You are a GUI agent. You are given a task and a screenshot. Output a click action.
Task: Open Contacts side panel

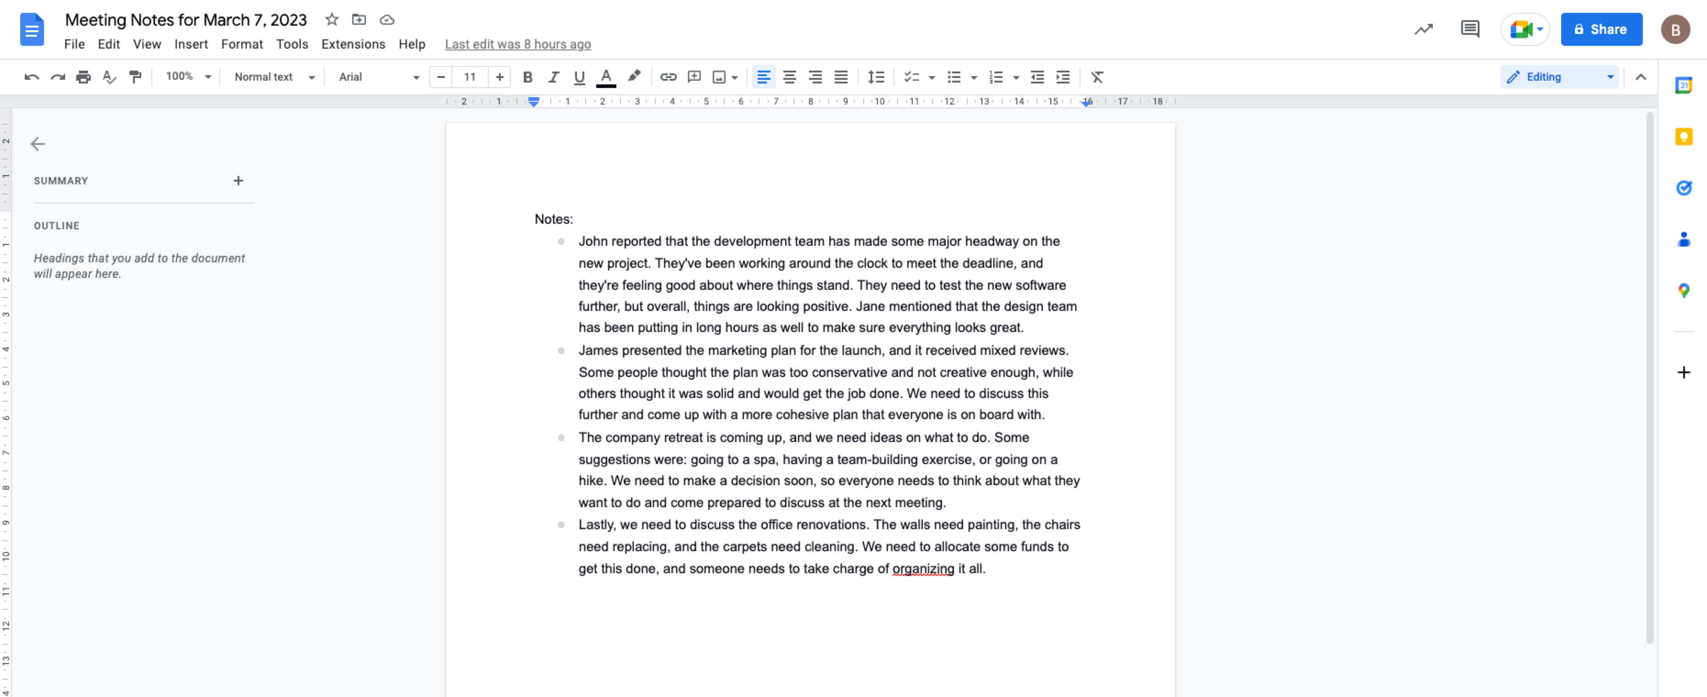click(x=1683, y=238)
